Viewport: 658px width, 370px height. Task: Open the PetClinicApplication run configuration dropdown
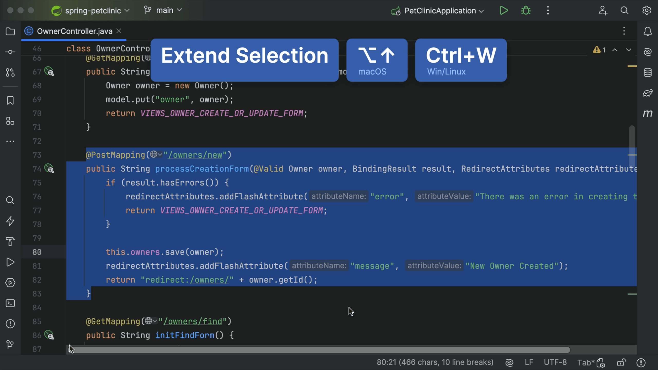(438, 11)
